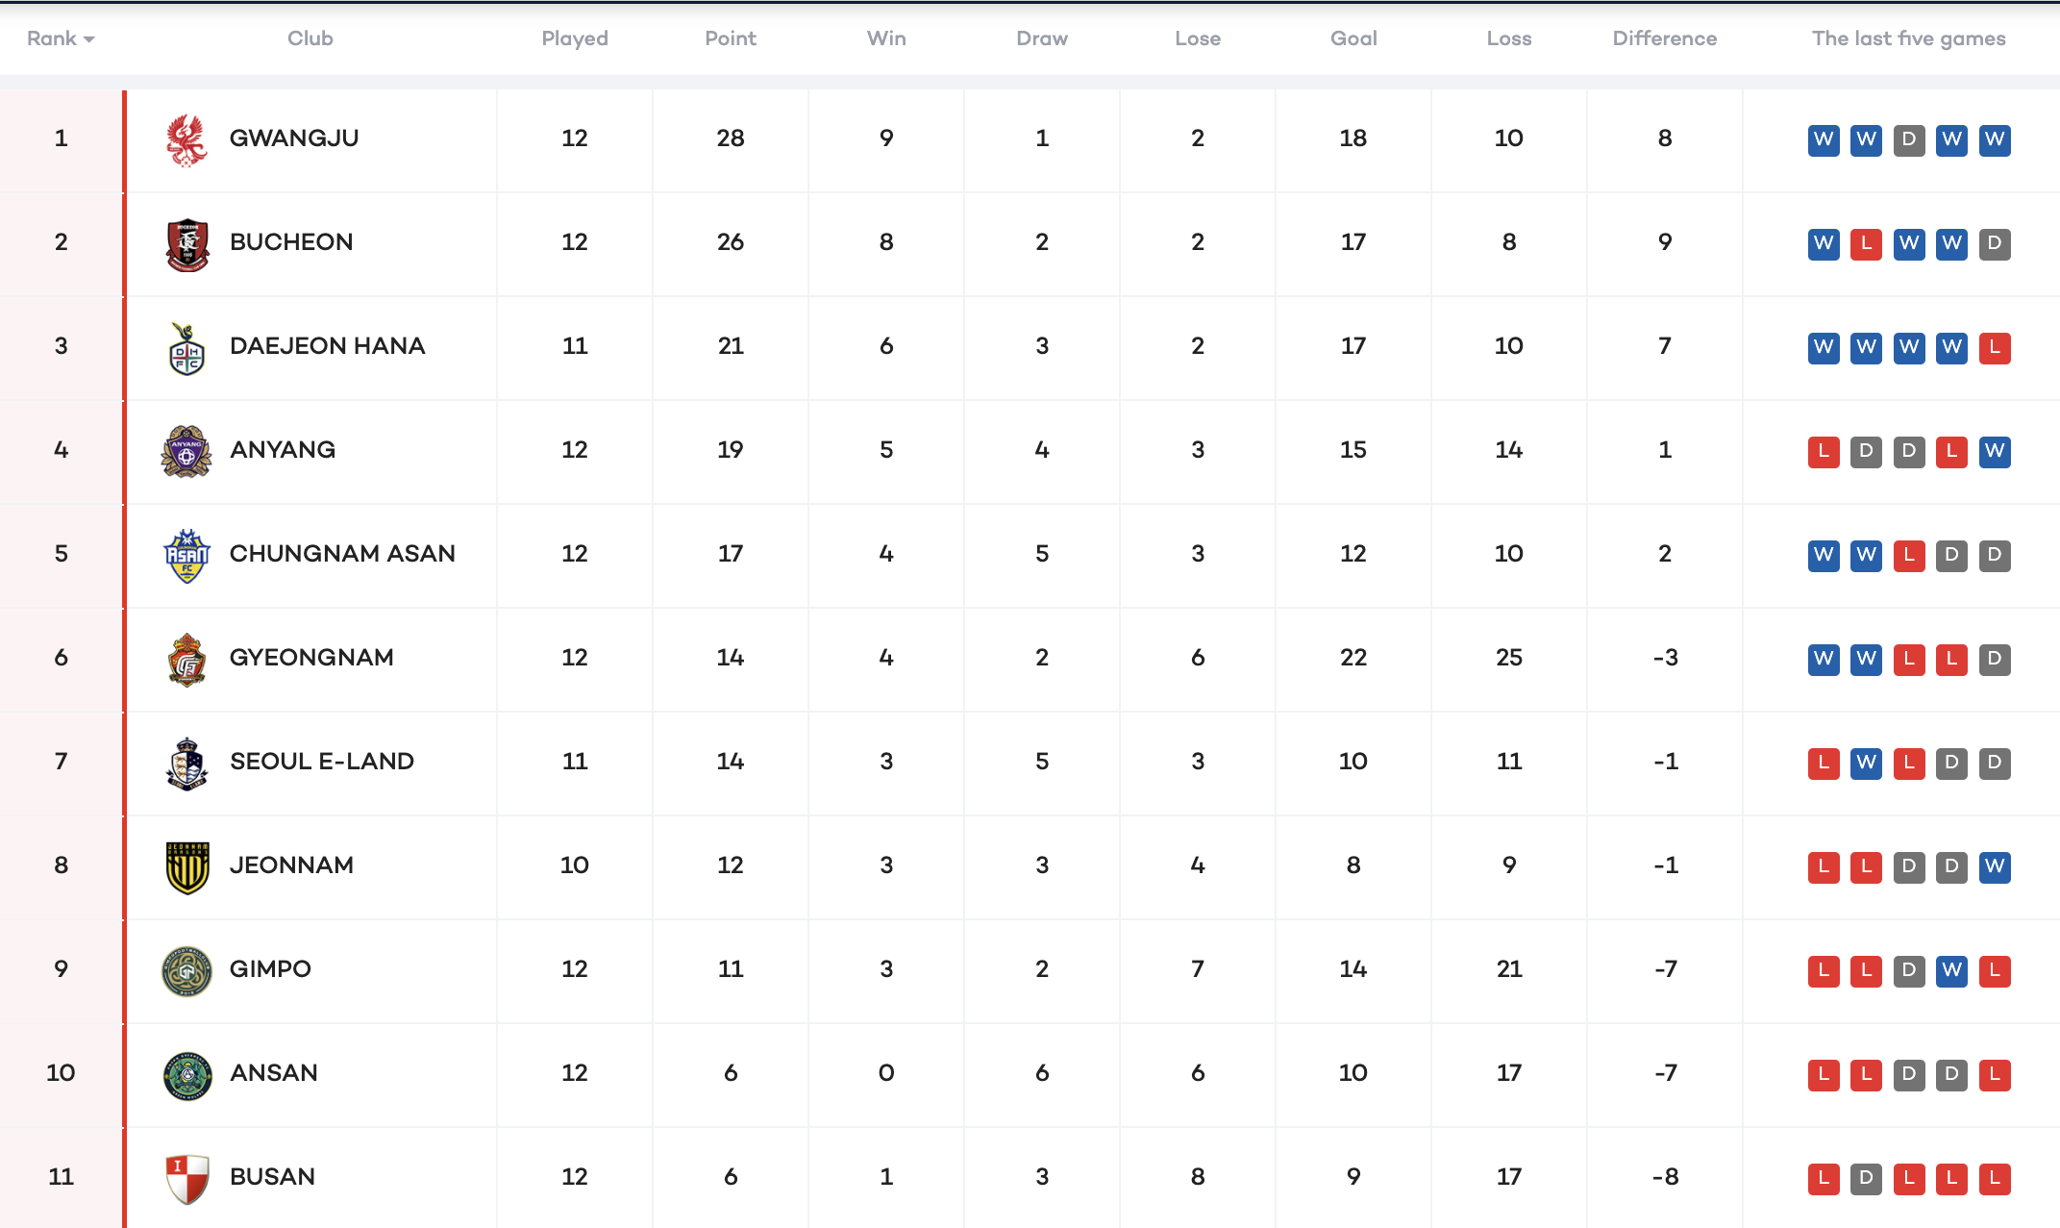The width and height of the screenshot is (2060, 1228).
Task: Click the Bucheon club crest icon
Action: (186, 244)
